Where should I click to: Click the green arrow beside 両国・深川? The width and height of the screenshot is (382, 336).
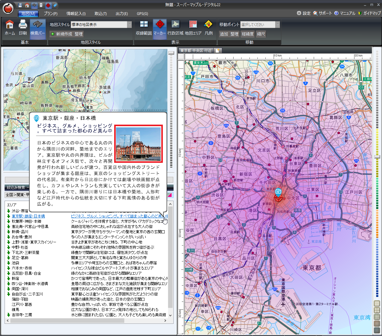(x=9, y=289)
